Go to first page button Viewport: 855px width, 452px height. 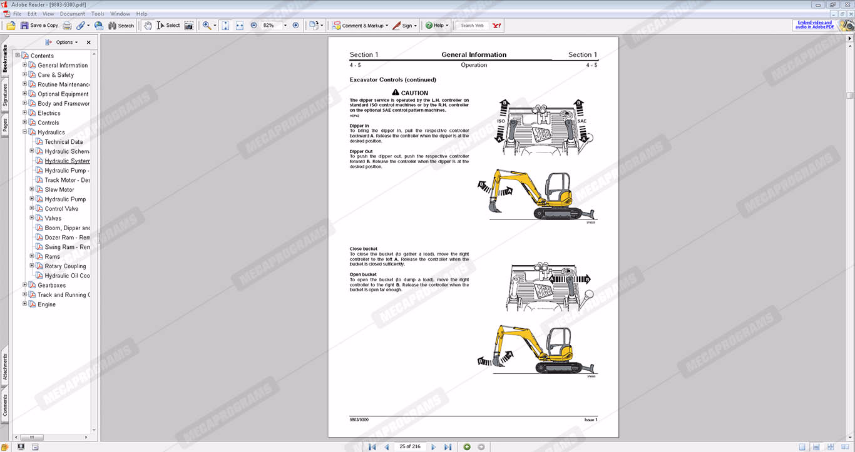click(372, 447)
